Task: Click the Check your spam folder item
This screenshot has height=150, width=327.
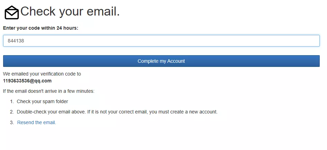Action: point(42,102)
